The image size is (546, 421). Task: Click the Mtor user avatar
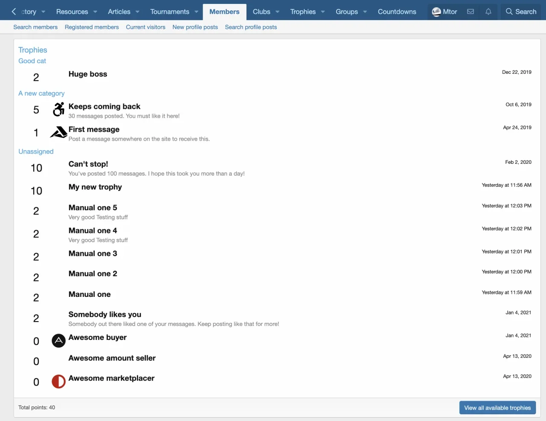(x=436, y=12)
